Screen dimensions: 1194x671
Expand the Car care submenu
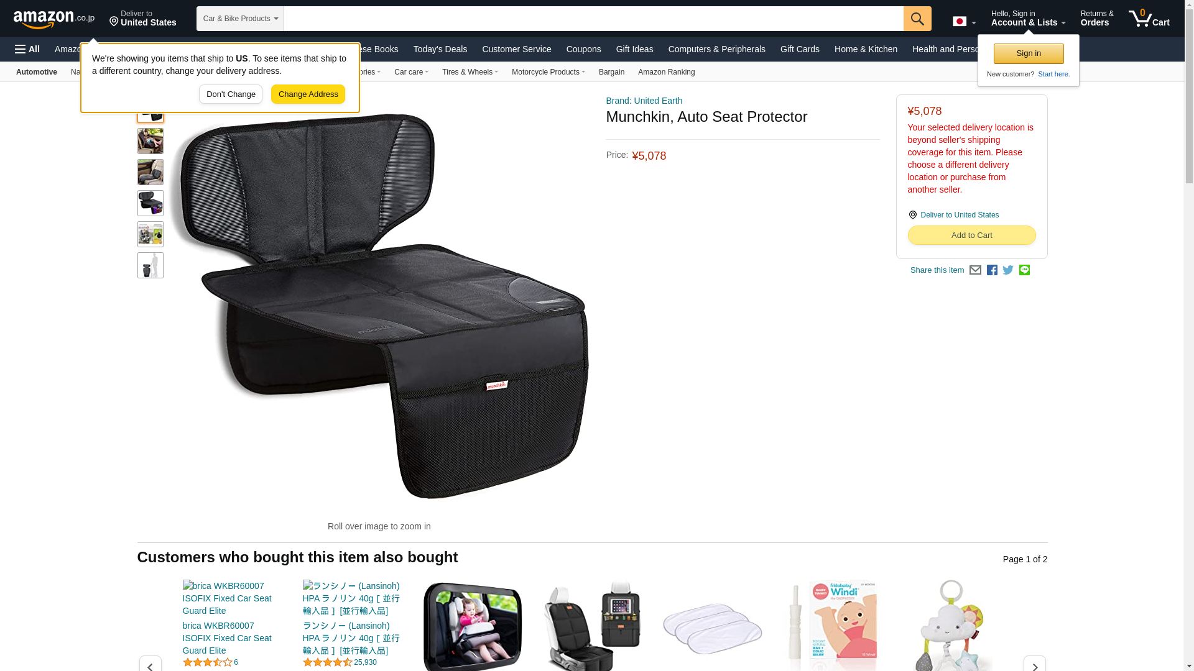point(411,72)
